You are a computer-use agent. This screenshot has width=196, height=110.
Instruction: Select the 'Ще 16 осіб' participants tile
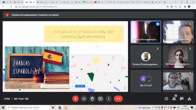click(x=146, y=81)
